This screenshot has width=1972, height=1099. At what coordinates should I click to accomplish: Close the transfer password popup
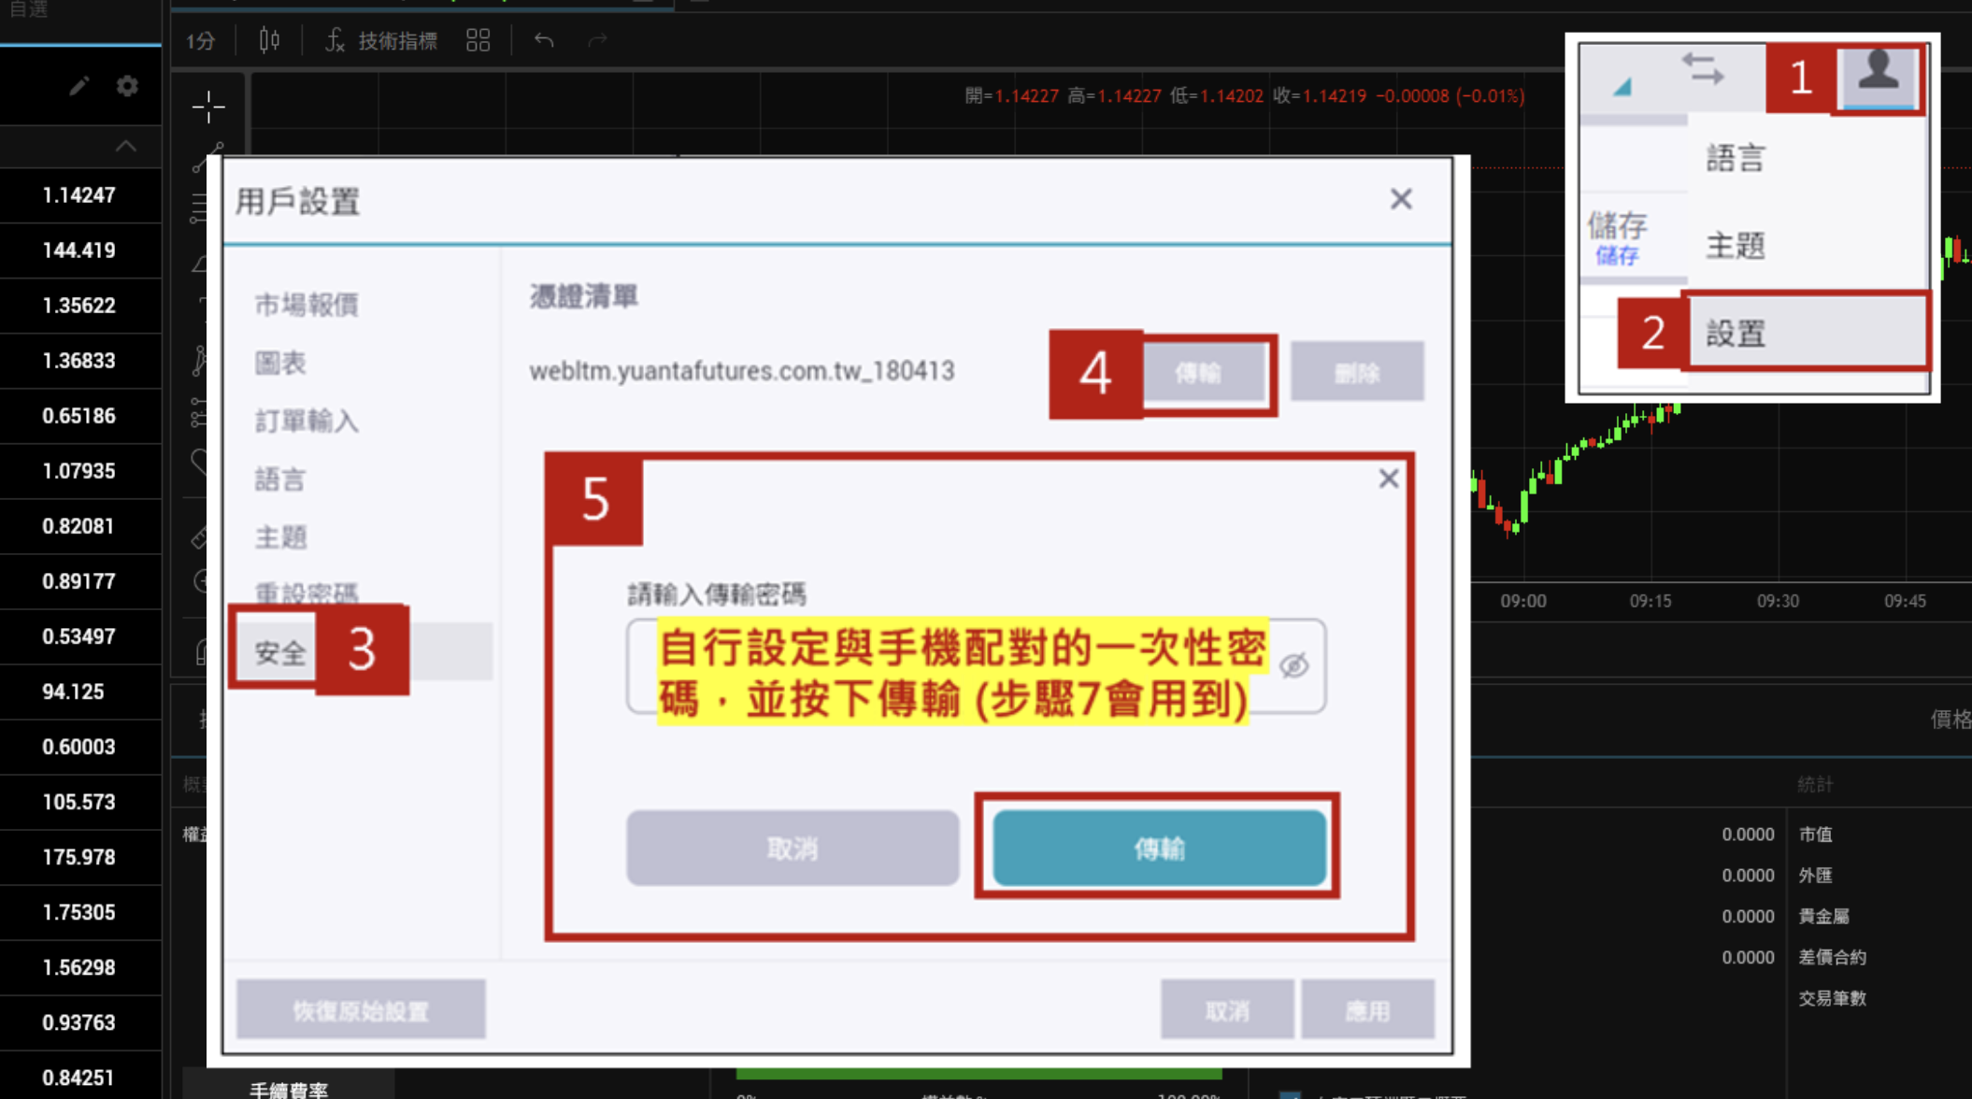point(1388,478)
